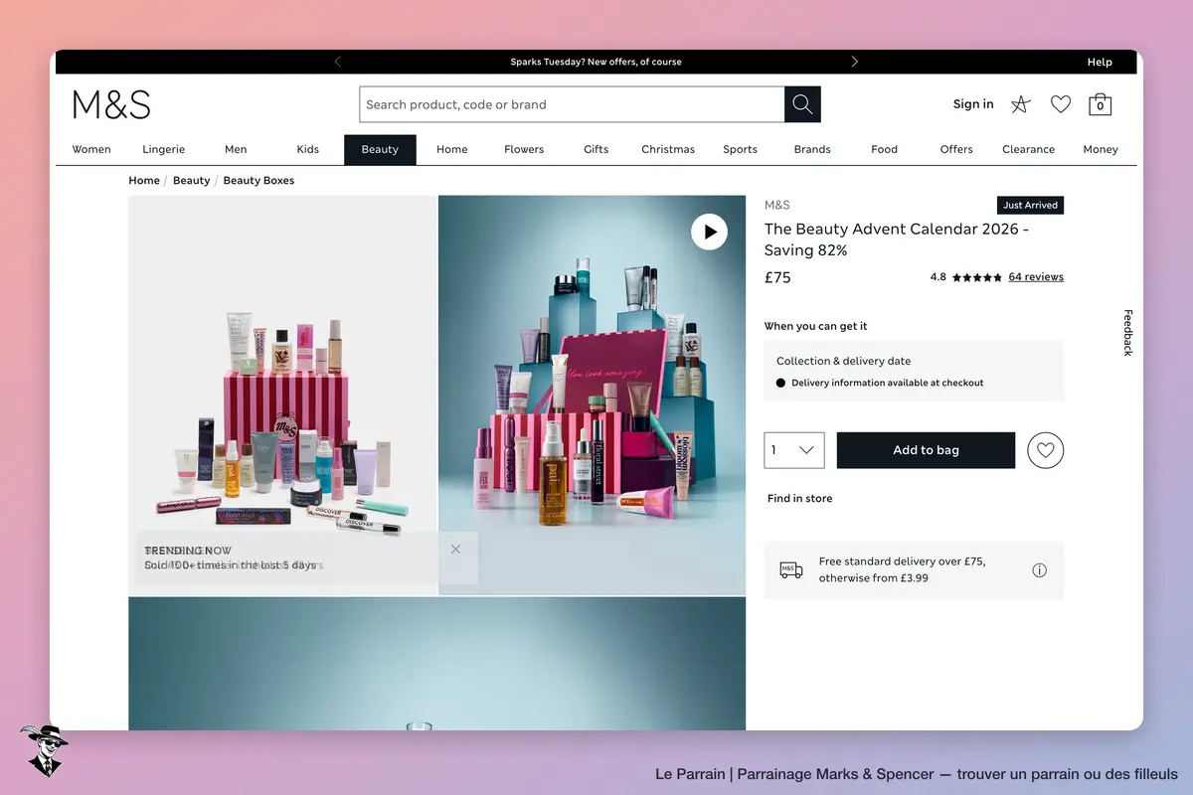
Task: Open the shopping bag icon
Action: 1100,104
